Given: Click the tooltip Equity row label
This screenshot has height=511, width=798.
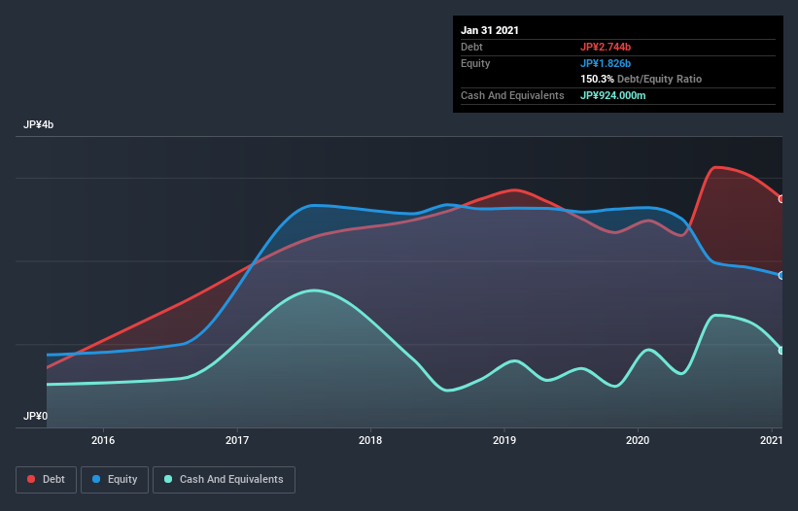Looking at the screenshot, I should tap(475, 63).
